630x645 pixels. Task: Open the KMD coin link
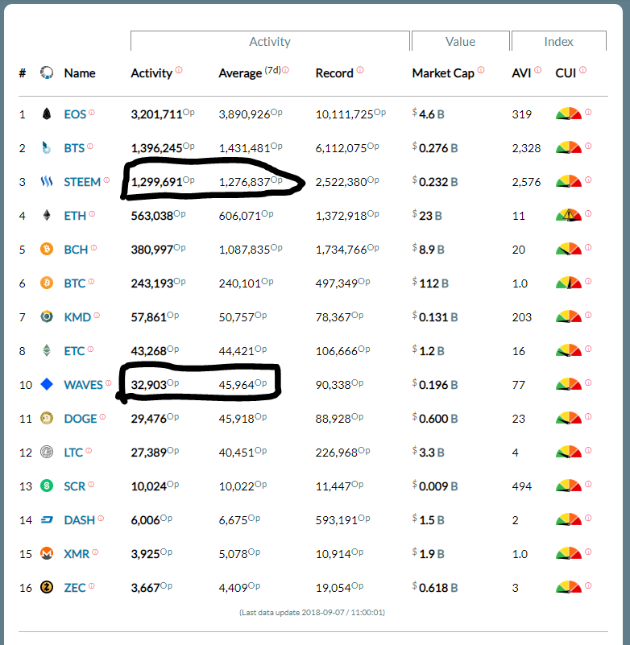[77, 316]
